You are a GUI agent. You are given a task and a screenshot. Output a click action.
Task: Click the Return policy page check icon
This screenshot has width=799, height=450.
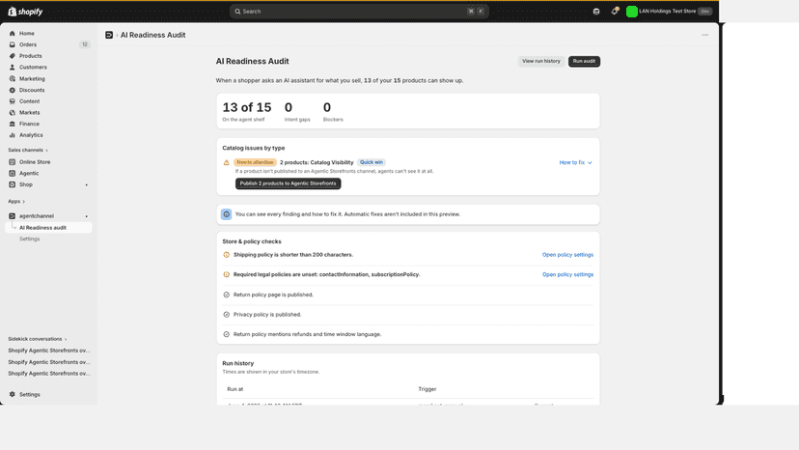click(226, 295)
